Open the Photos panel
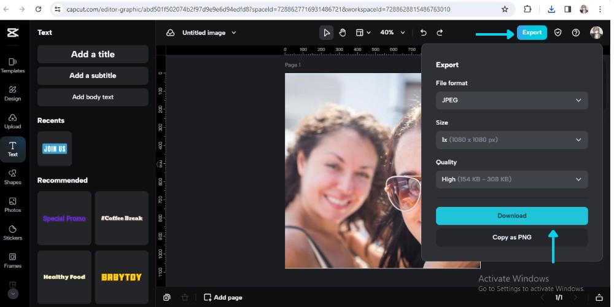This screenshot has height=307, width=614. tap(12, 205)
